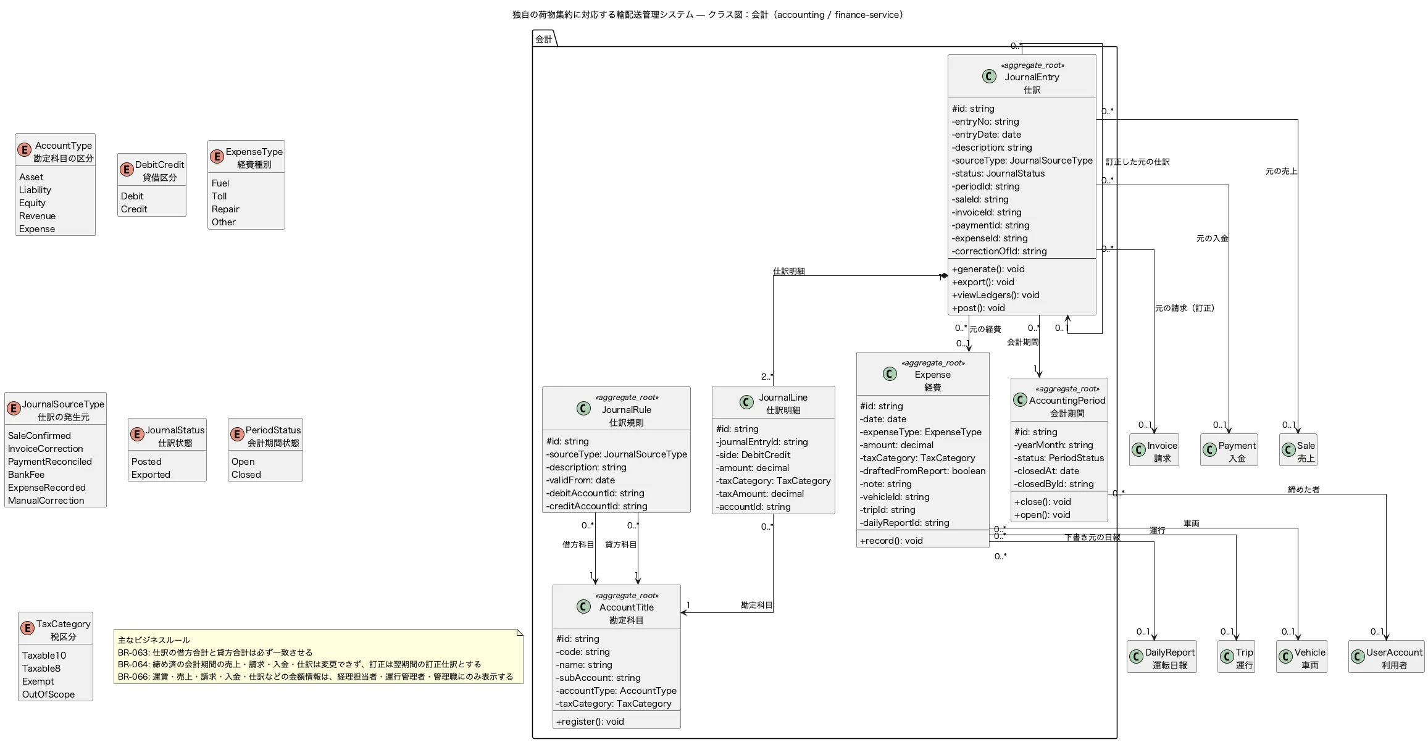The height and width of the screenshot is (742, 1428).
Task: Select the ManualCorrection enum value
Action: click(x=46, y=501)
